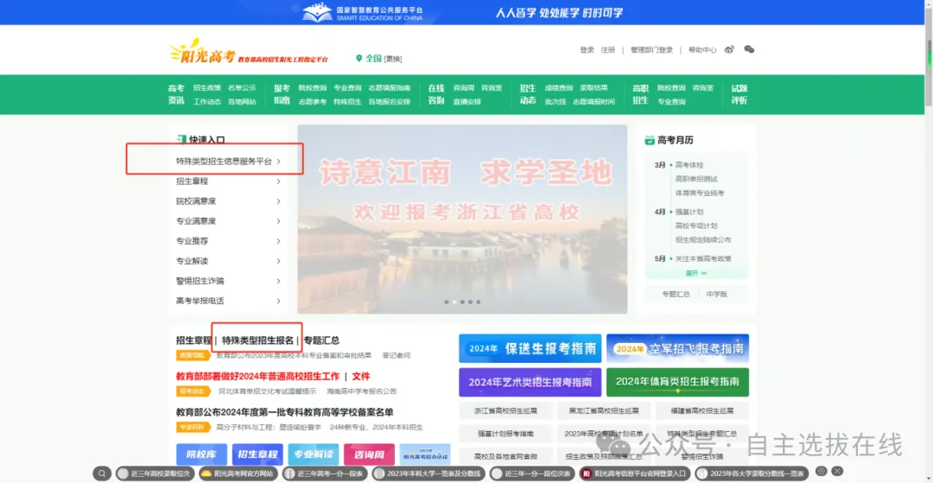The height and width of the screenshot is (483, 933).
Task: Click the green location pin beside 全国
Action: pos(359,59)
